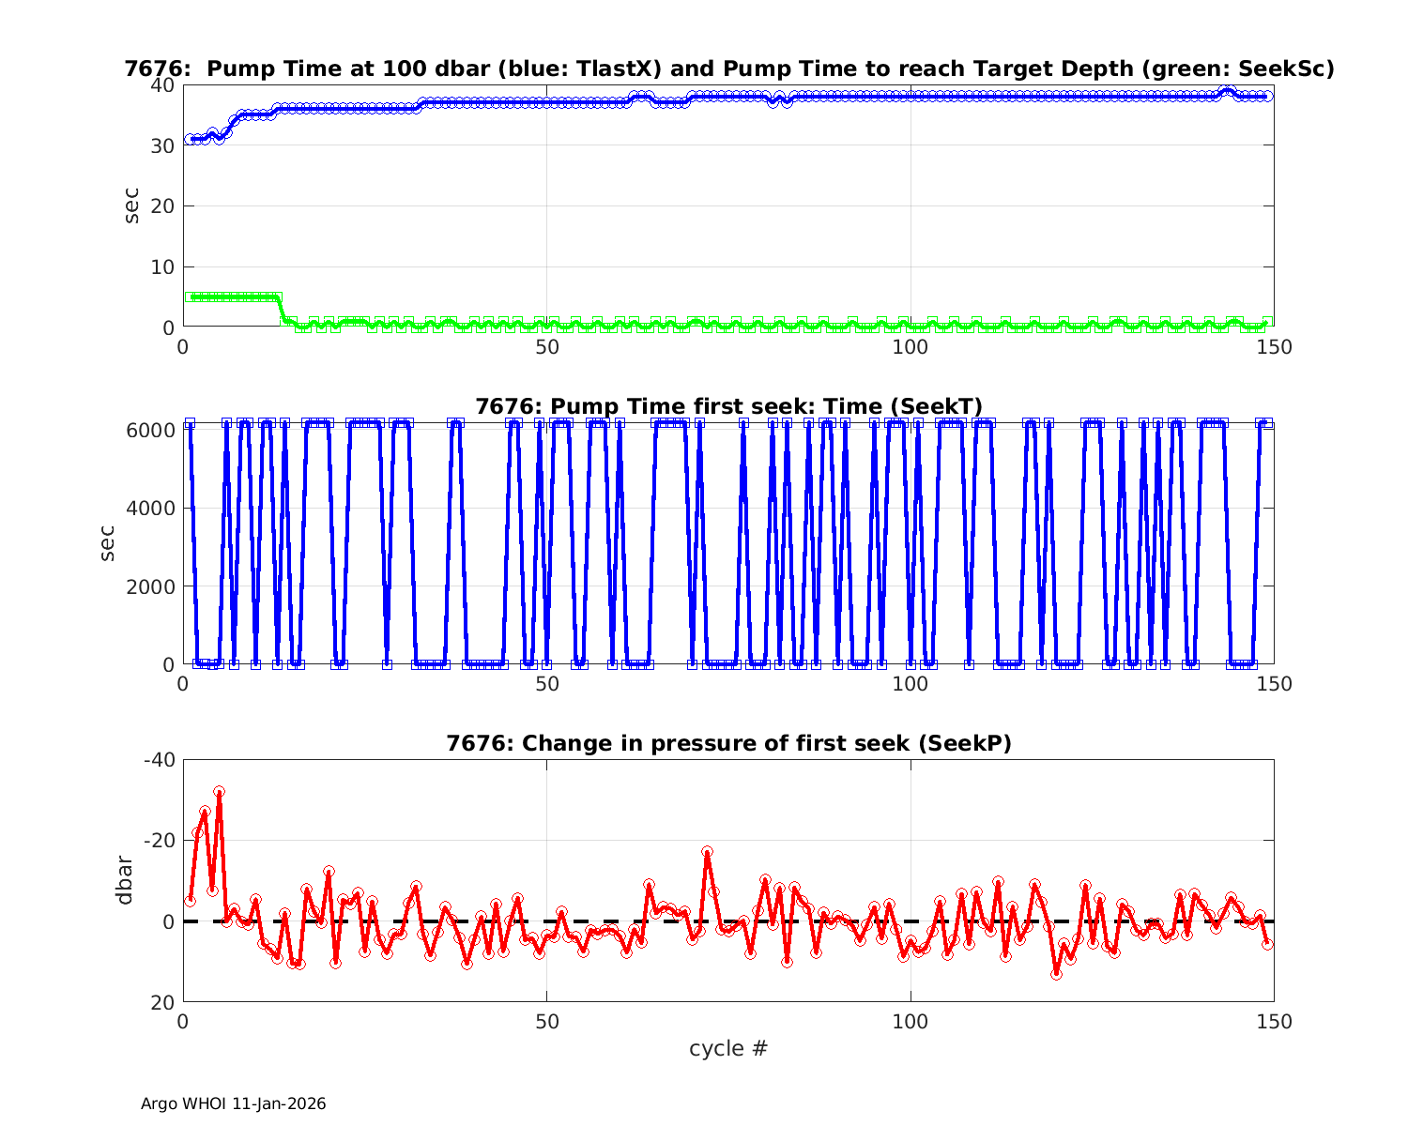Select the red SeekP peak near cycle 72
The width and height of the screenshot is (1408, 1126).
(x=707, y=852)
